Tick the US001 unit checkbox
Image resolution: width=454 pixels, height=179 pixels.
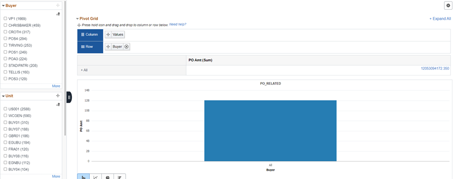5,109
